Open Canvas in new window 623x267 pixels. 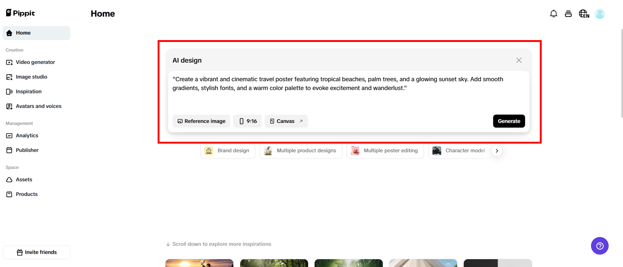[x=286, y=121]
